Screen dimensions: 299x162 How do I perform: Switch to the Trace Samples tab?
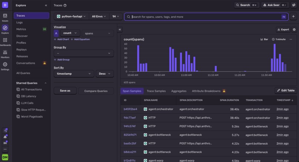coord(156,91)
